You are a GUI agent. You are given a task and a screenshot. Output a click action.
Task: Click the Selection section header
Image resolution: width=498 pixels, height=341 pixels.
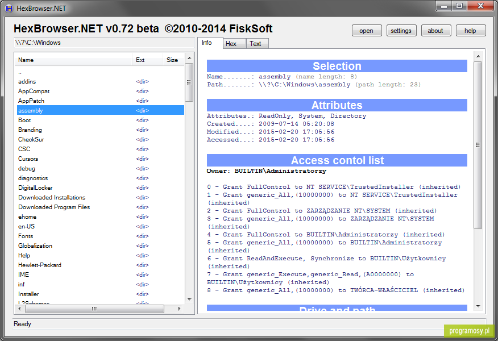(x=337, y=66)
